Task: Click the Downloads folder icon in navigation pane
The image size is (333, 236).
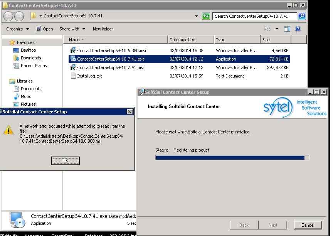Action: click(16, 58)
